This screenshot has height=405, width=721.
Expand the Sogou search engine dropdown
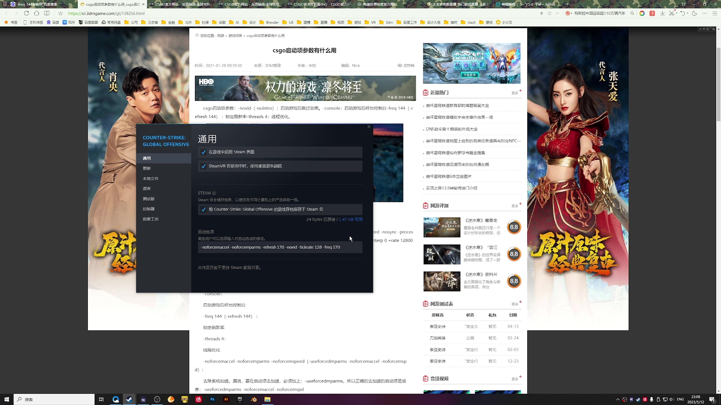pyautogui.click(x=571, y=13)
